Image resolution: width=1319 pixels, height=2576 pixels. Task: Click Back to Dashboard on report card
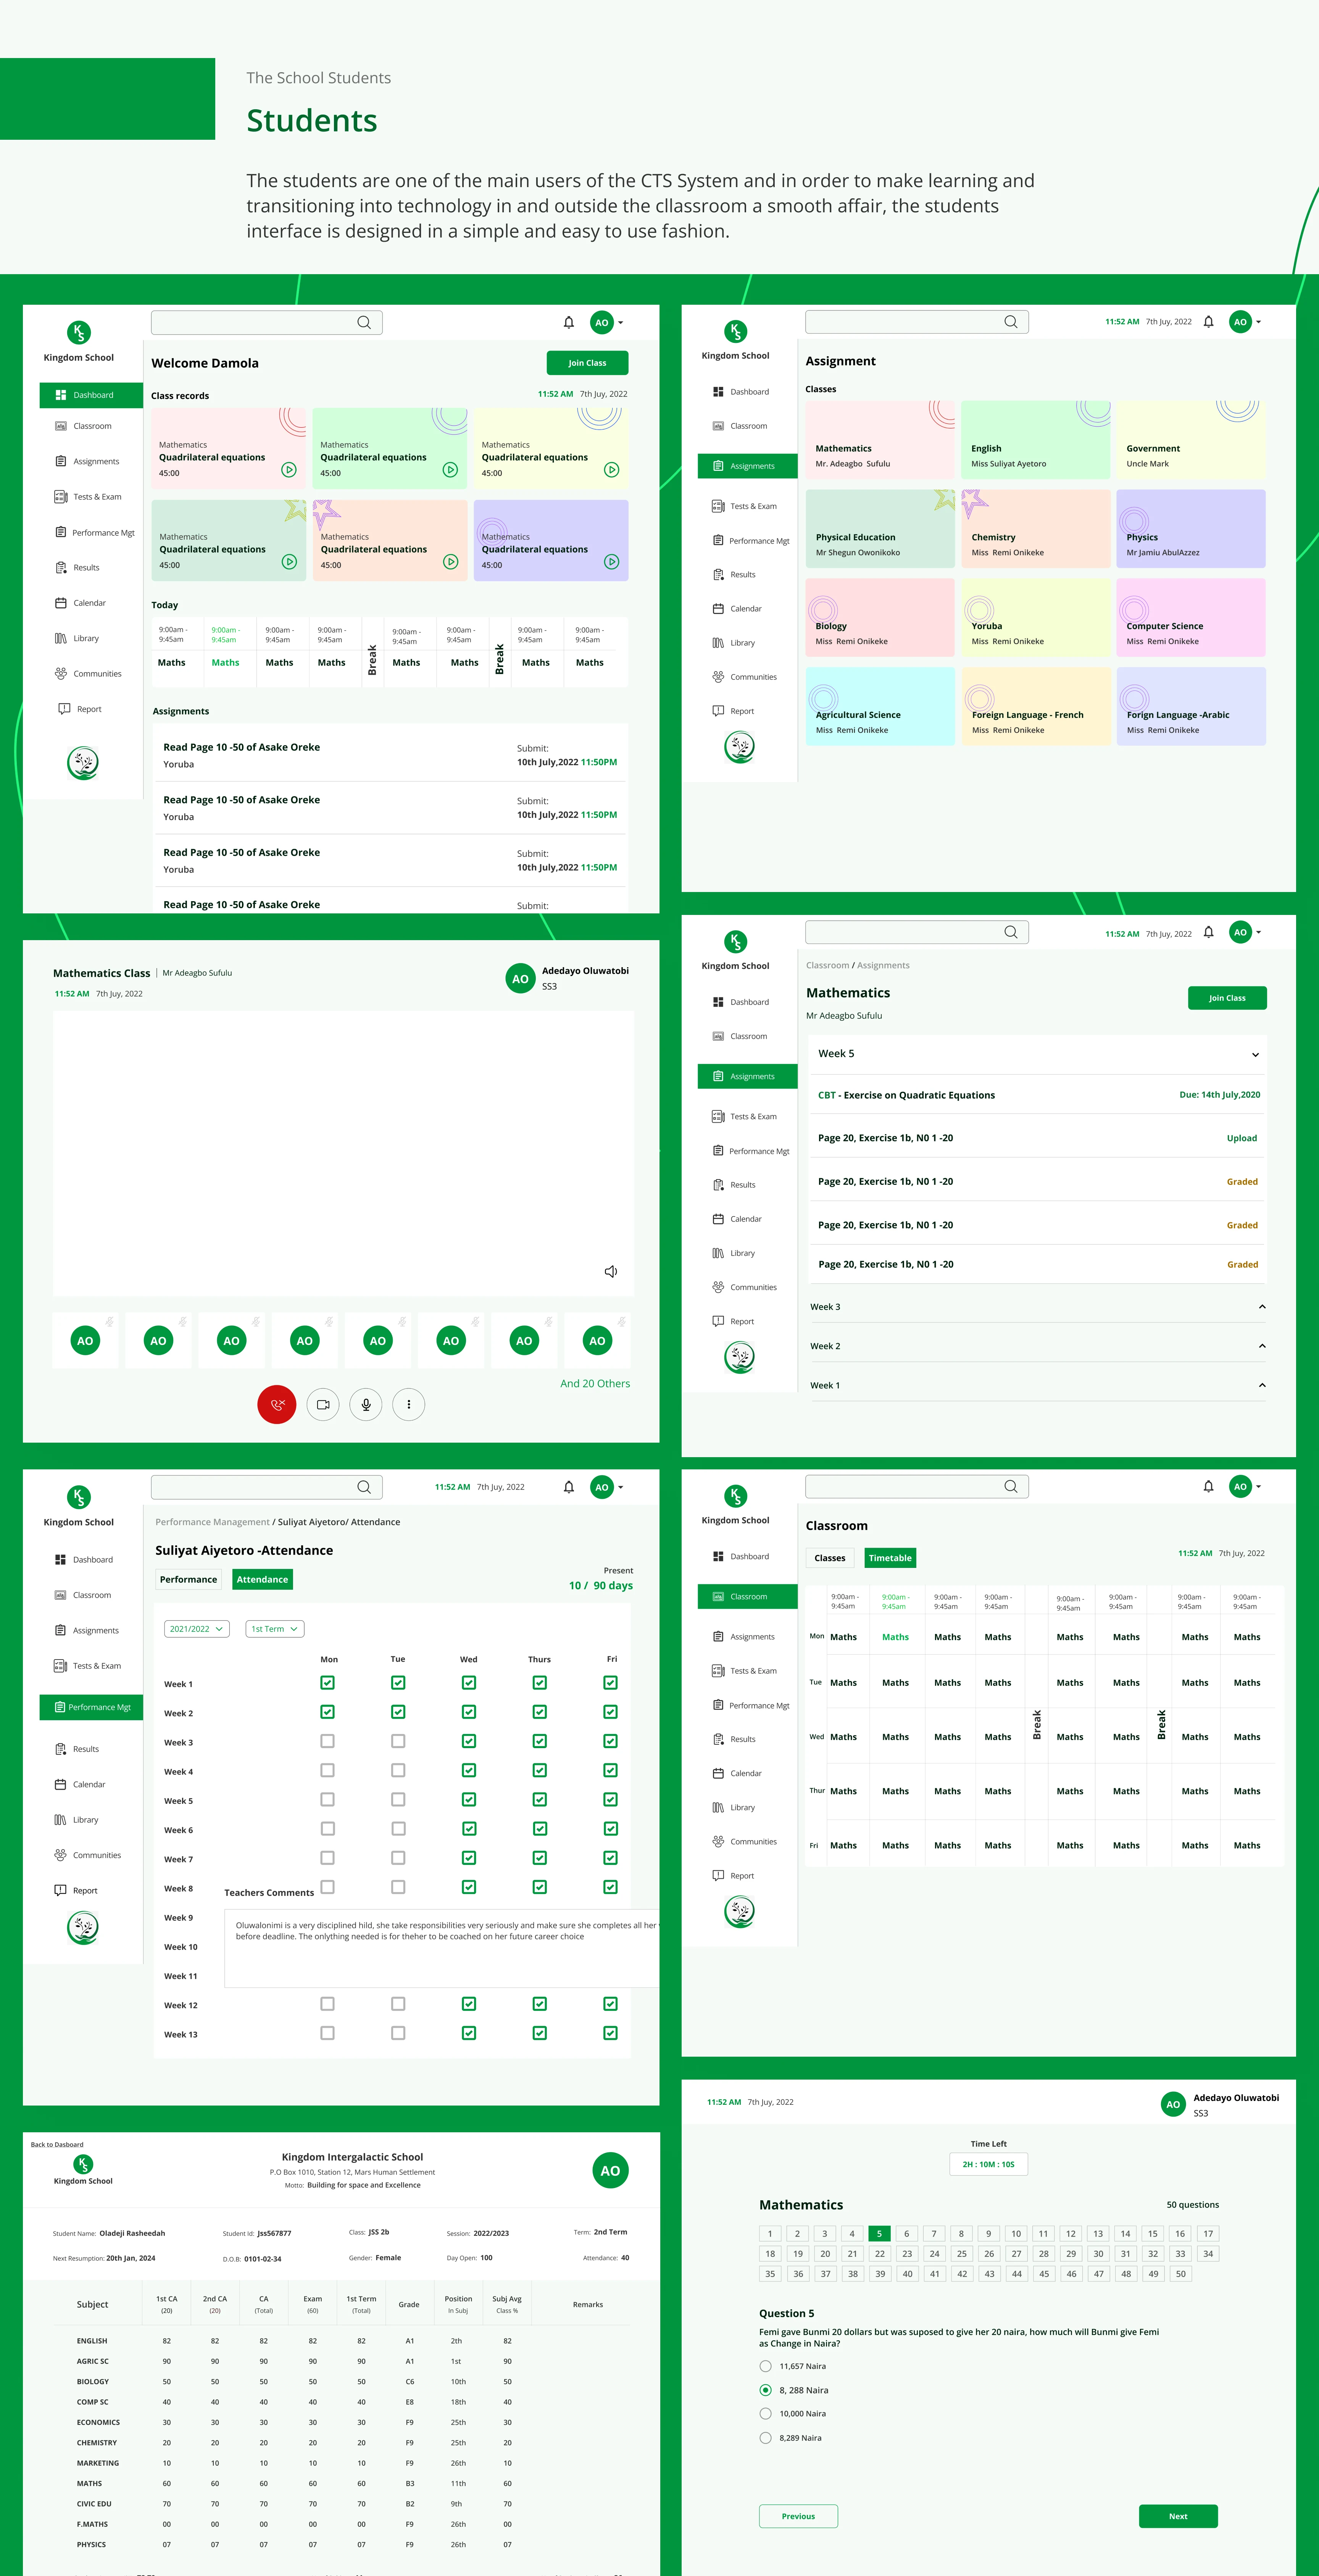[57, 2144]
